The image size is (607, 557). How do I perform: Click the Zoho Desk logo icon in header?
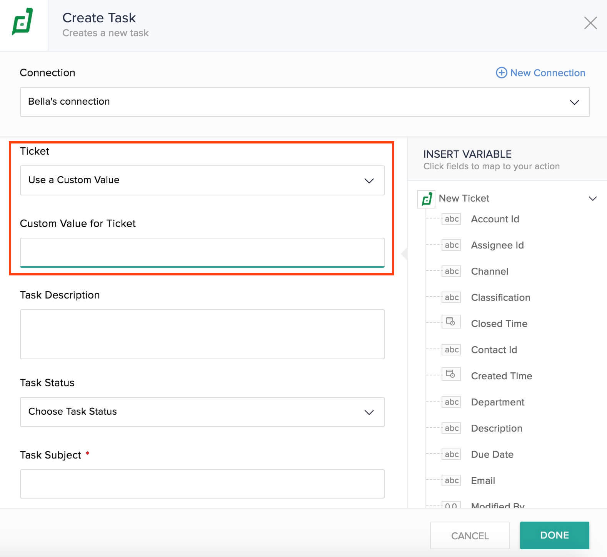tap(22, 22)
